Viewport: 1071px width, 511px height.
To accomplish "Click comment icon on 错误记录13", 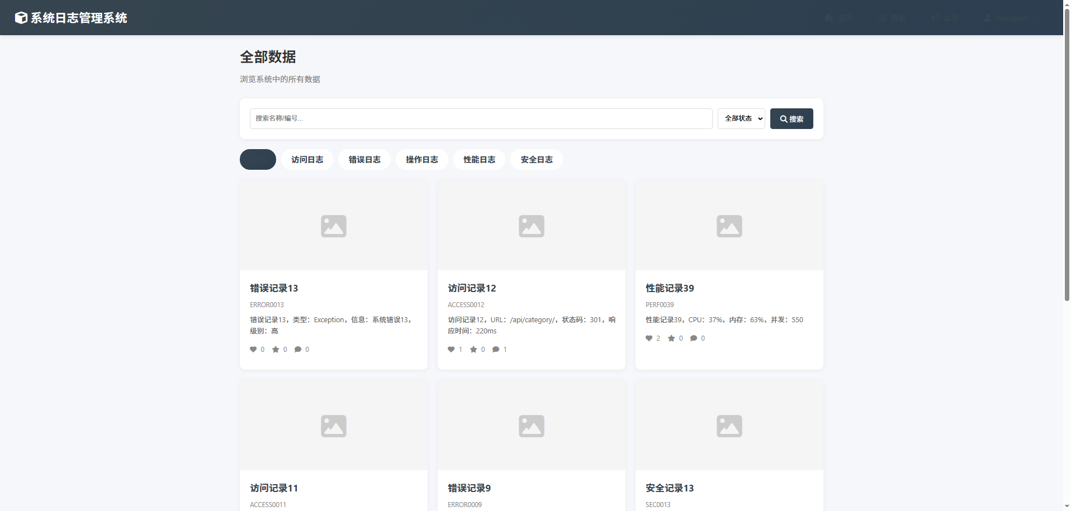I will [x=298, y=350].
